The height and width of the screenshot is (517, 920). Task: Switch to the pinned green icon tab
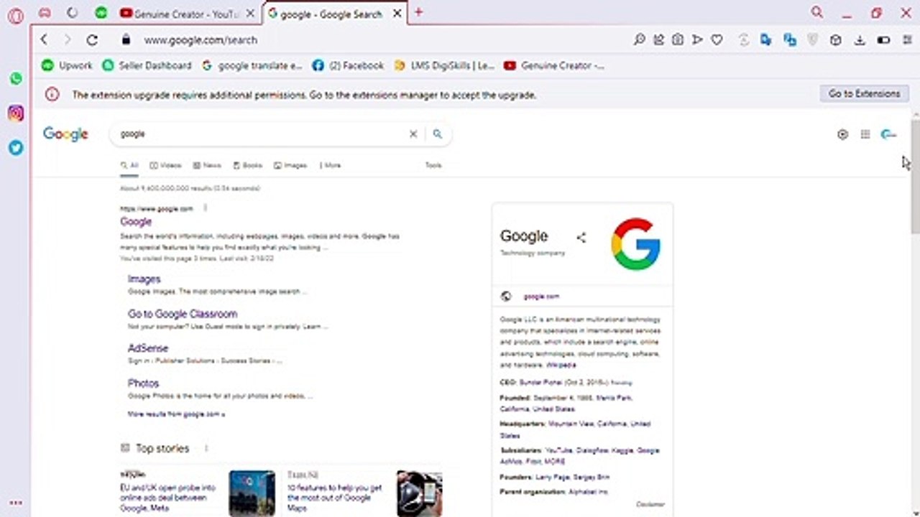point(101,13)
